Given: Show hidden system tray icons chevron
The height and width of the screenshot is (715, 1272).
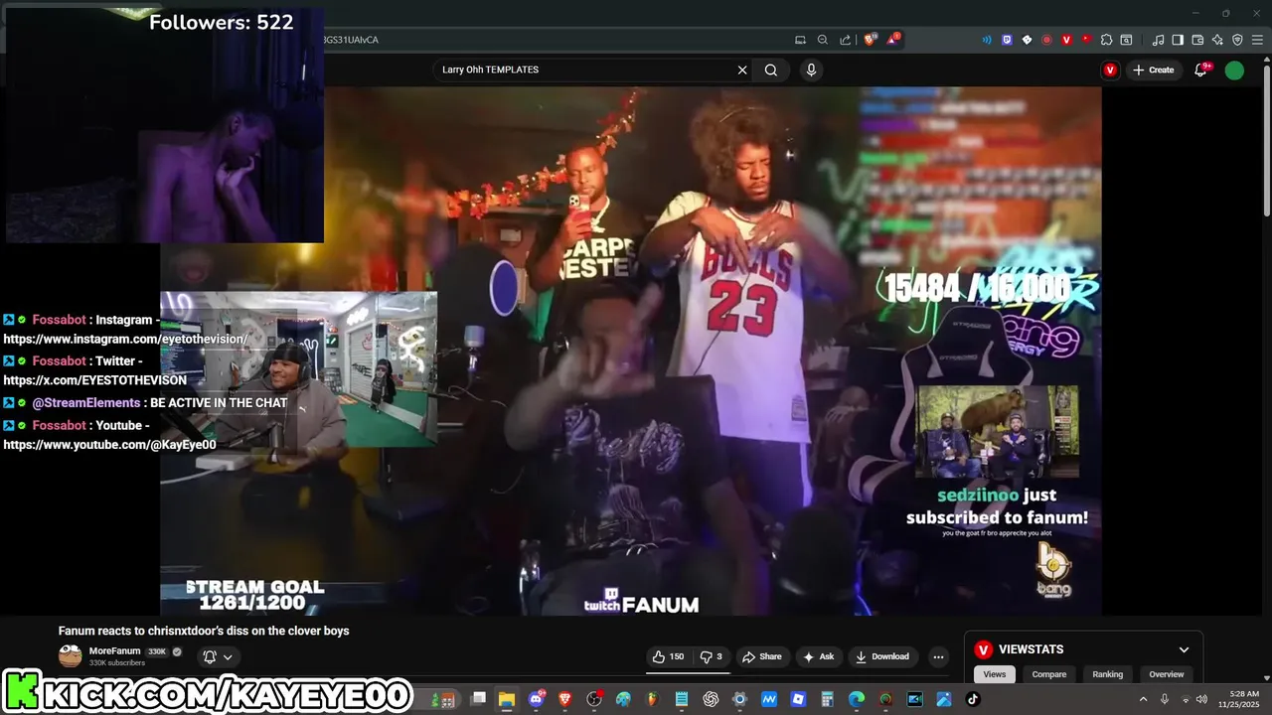Looking at the screenshot, I should (1144, 700).
